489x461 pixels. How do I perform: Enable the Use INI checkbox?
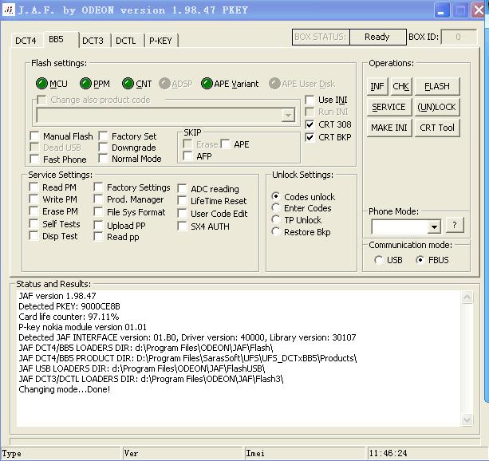click(310, 100)
